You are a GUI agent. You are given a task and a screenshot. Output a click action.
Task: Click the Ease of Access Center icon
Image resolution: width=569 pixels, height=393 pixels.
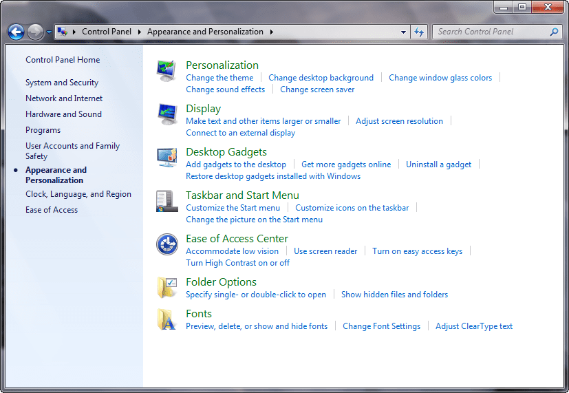(x=167, y=244)
